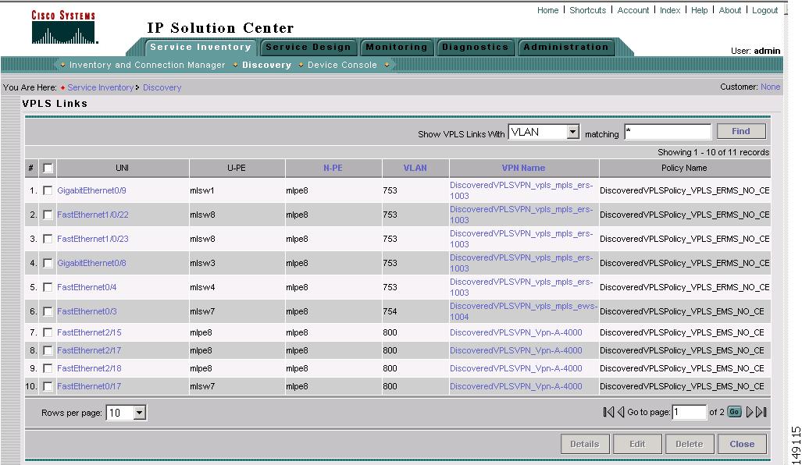
Task: Go to last page of results
Action: (x=761, y=412)
